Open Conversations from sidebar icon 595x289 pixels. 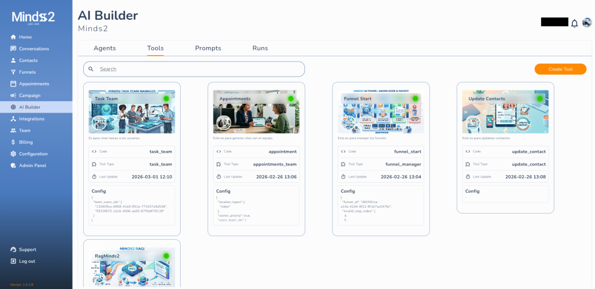coord(13,49)
